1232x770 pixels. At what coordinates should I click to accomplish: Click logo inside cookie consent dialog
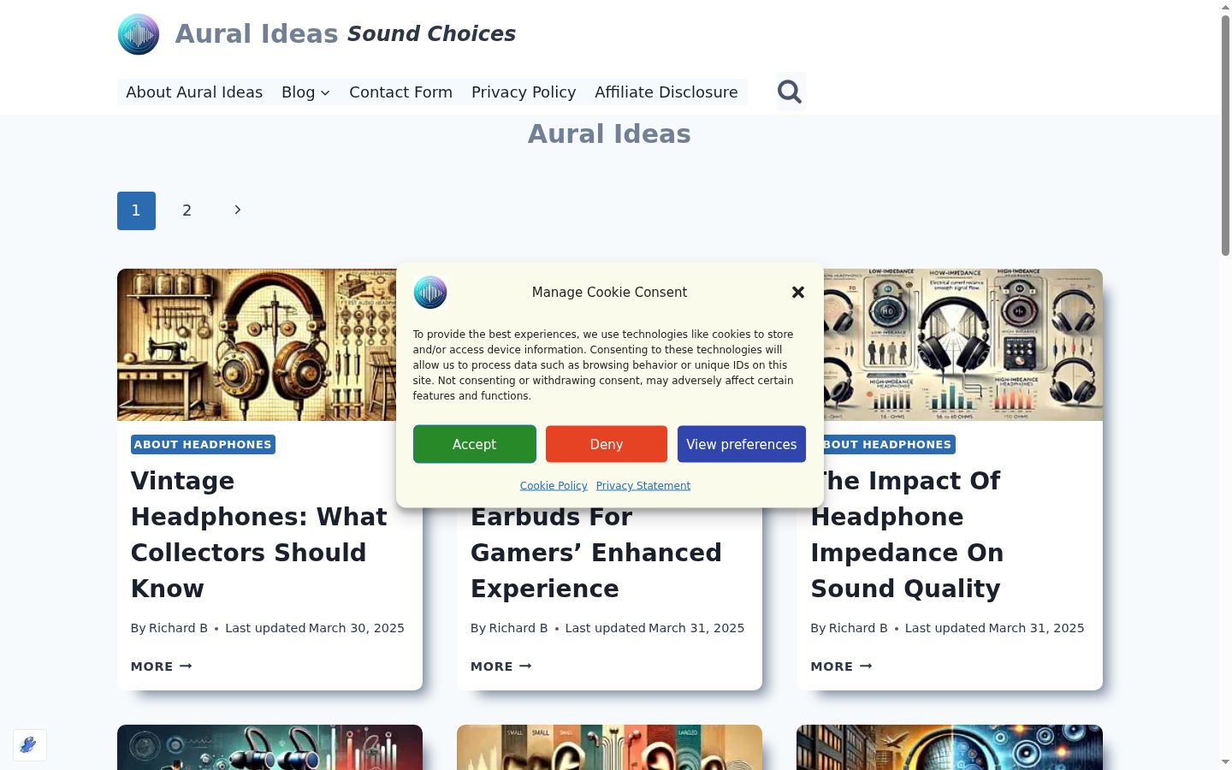[430, 293]
